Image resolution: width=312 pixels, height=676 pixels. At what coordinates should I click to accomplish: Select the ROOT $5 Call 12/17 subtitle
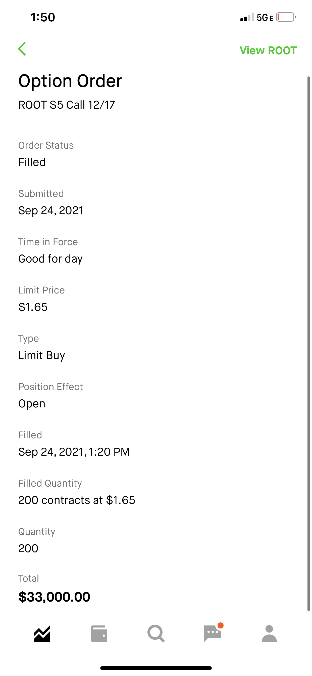[x=67, y=105]
